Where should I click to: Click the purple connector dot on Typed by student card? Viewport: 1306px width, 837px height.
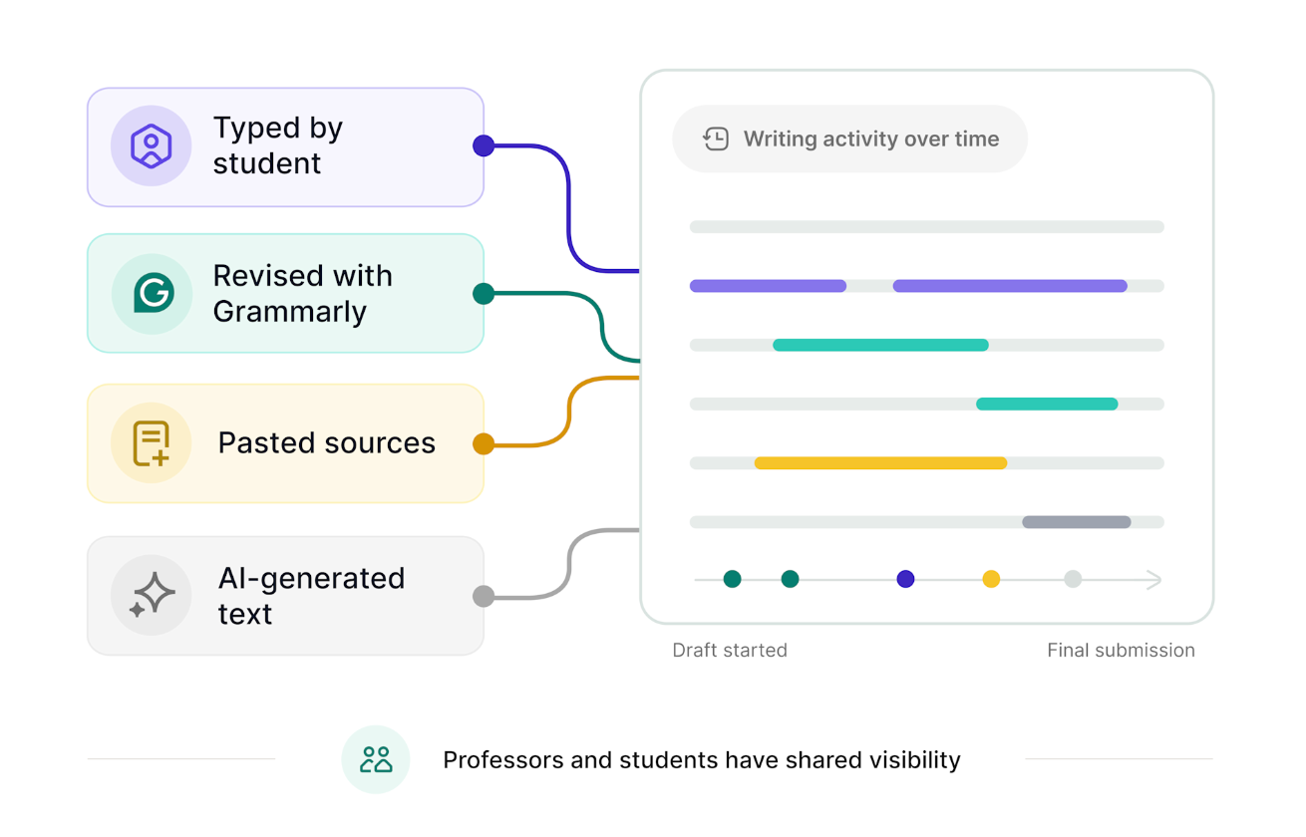tap(484, 145)
